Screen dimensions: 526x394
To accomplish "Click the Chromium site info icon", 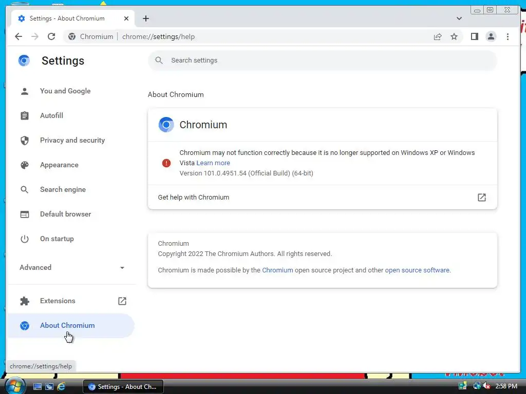I will pyautogui.click(x=72, y=36).
